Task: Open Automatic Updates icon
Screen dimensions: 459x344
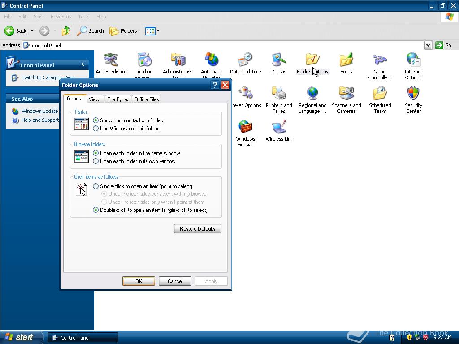Action: pos(212,65)
